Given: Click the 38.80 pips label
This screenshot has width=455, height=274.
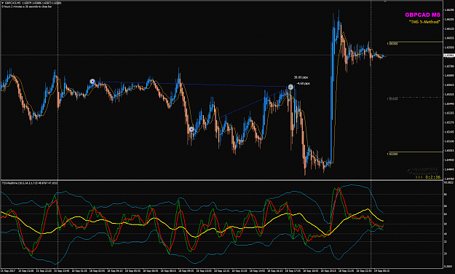Looking at the screenshot, I should coord(301,77).
